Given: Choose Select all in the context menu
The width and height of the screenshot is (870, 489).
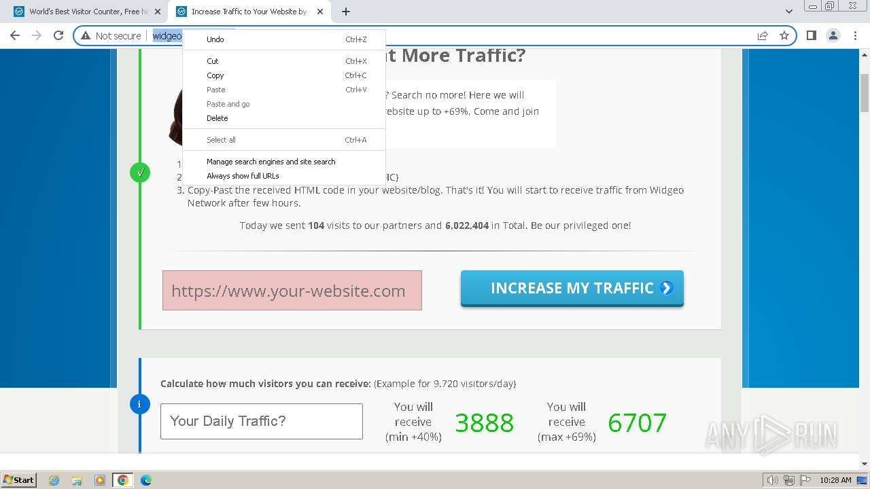Looking at the screenshot, I should [284, 140].
